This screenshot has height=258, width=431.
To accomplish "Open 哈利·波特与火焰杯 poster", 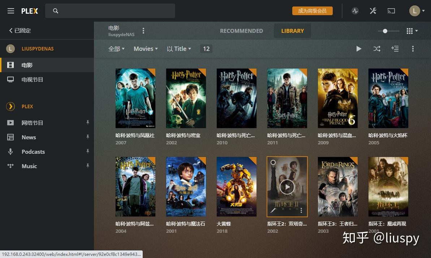I will point(388,98).
